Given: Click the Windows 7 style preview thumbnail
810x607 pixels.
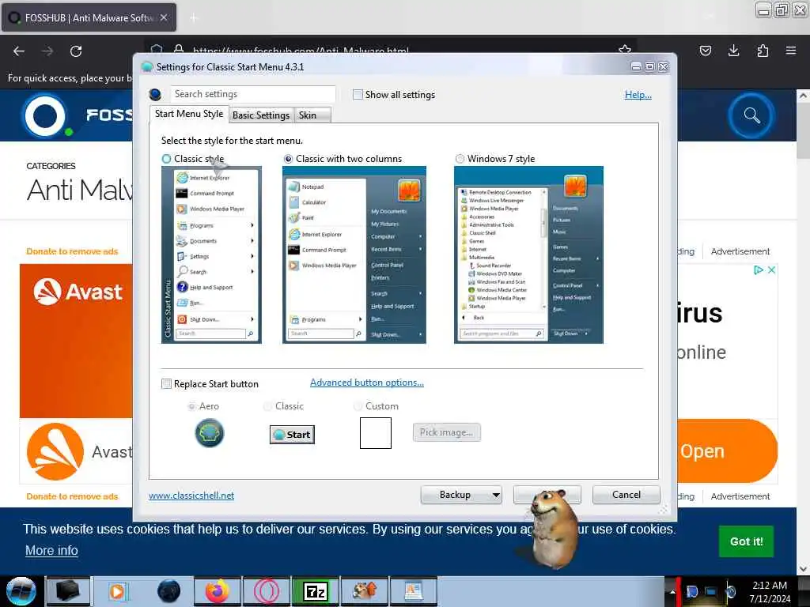Looking at the screenshot, I should point(528,255).
